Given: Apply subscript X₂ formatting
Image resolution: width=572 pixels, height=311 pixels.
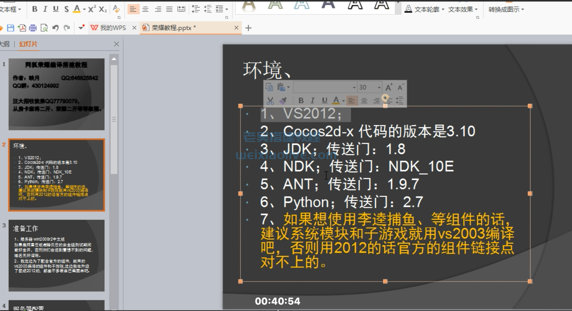Looking at the screenshot, I should (103, 9).
